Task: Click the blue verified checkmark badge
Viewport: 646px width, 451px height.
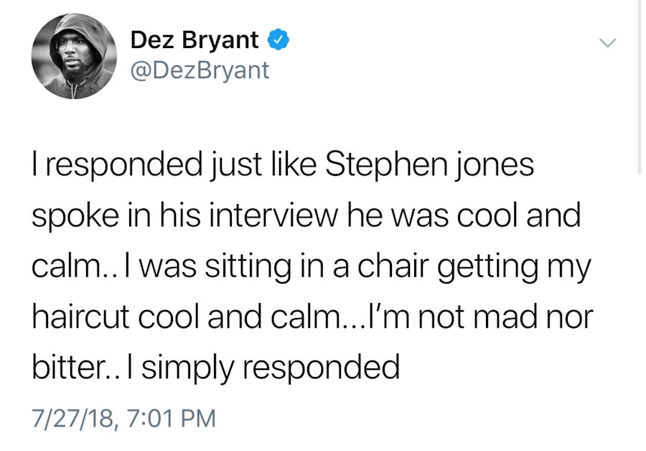Action: (x=278, y=41)
